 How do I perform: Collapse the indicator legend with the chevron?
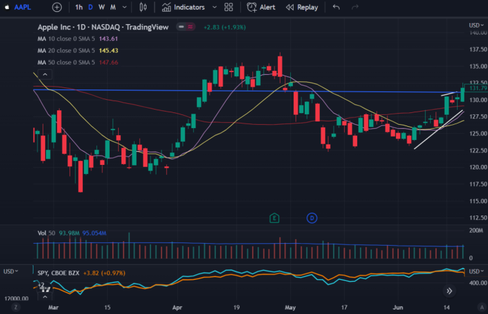(x=45, y=74)
